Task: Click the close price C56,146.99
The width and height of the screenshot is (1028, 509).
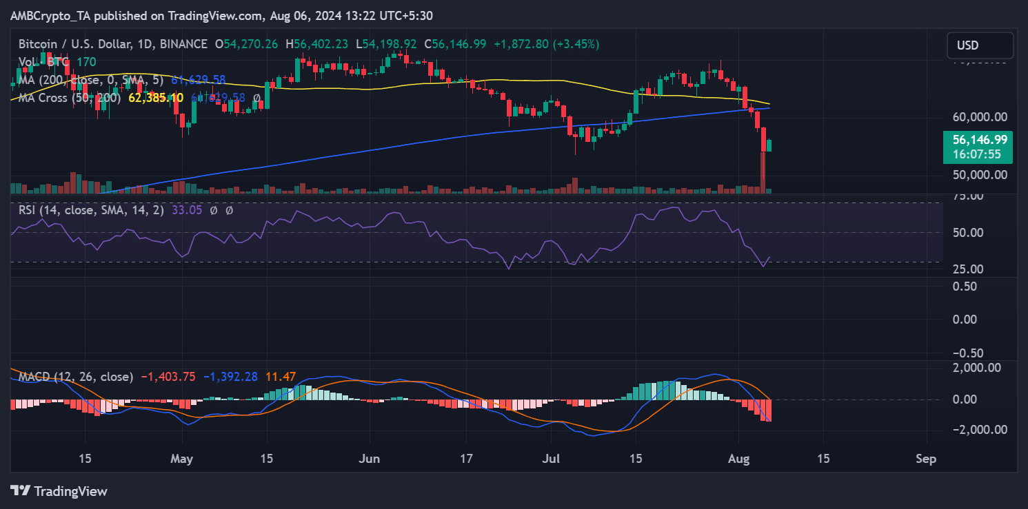Action: coord(455,44)
